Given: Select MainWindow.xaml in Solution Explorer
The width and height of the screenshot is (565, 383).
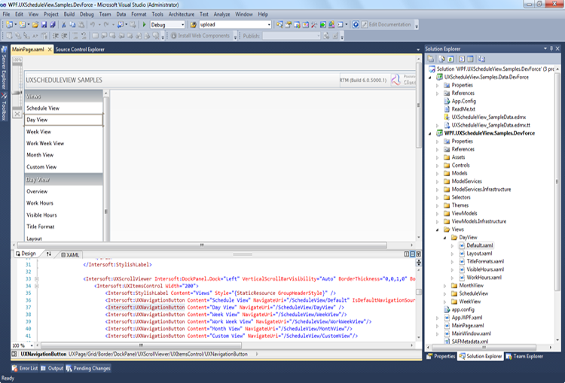Looking at the screenshot, I should 471,333.
